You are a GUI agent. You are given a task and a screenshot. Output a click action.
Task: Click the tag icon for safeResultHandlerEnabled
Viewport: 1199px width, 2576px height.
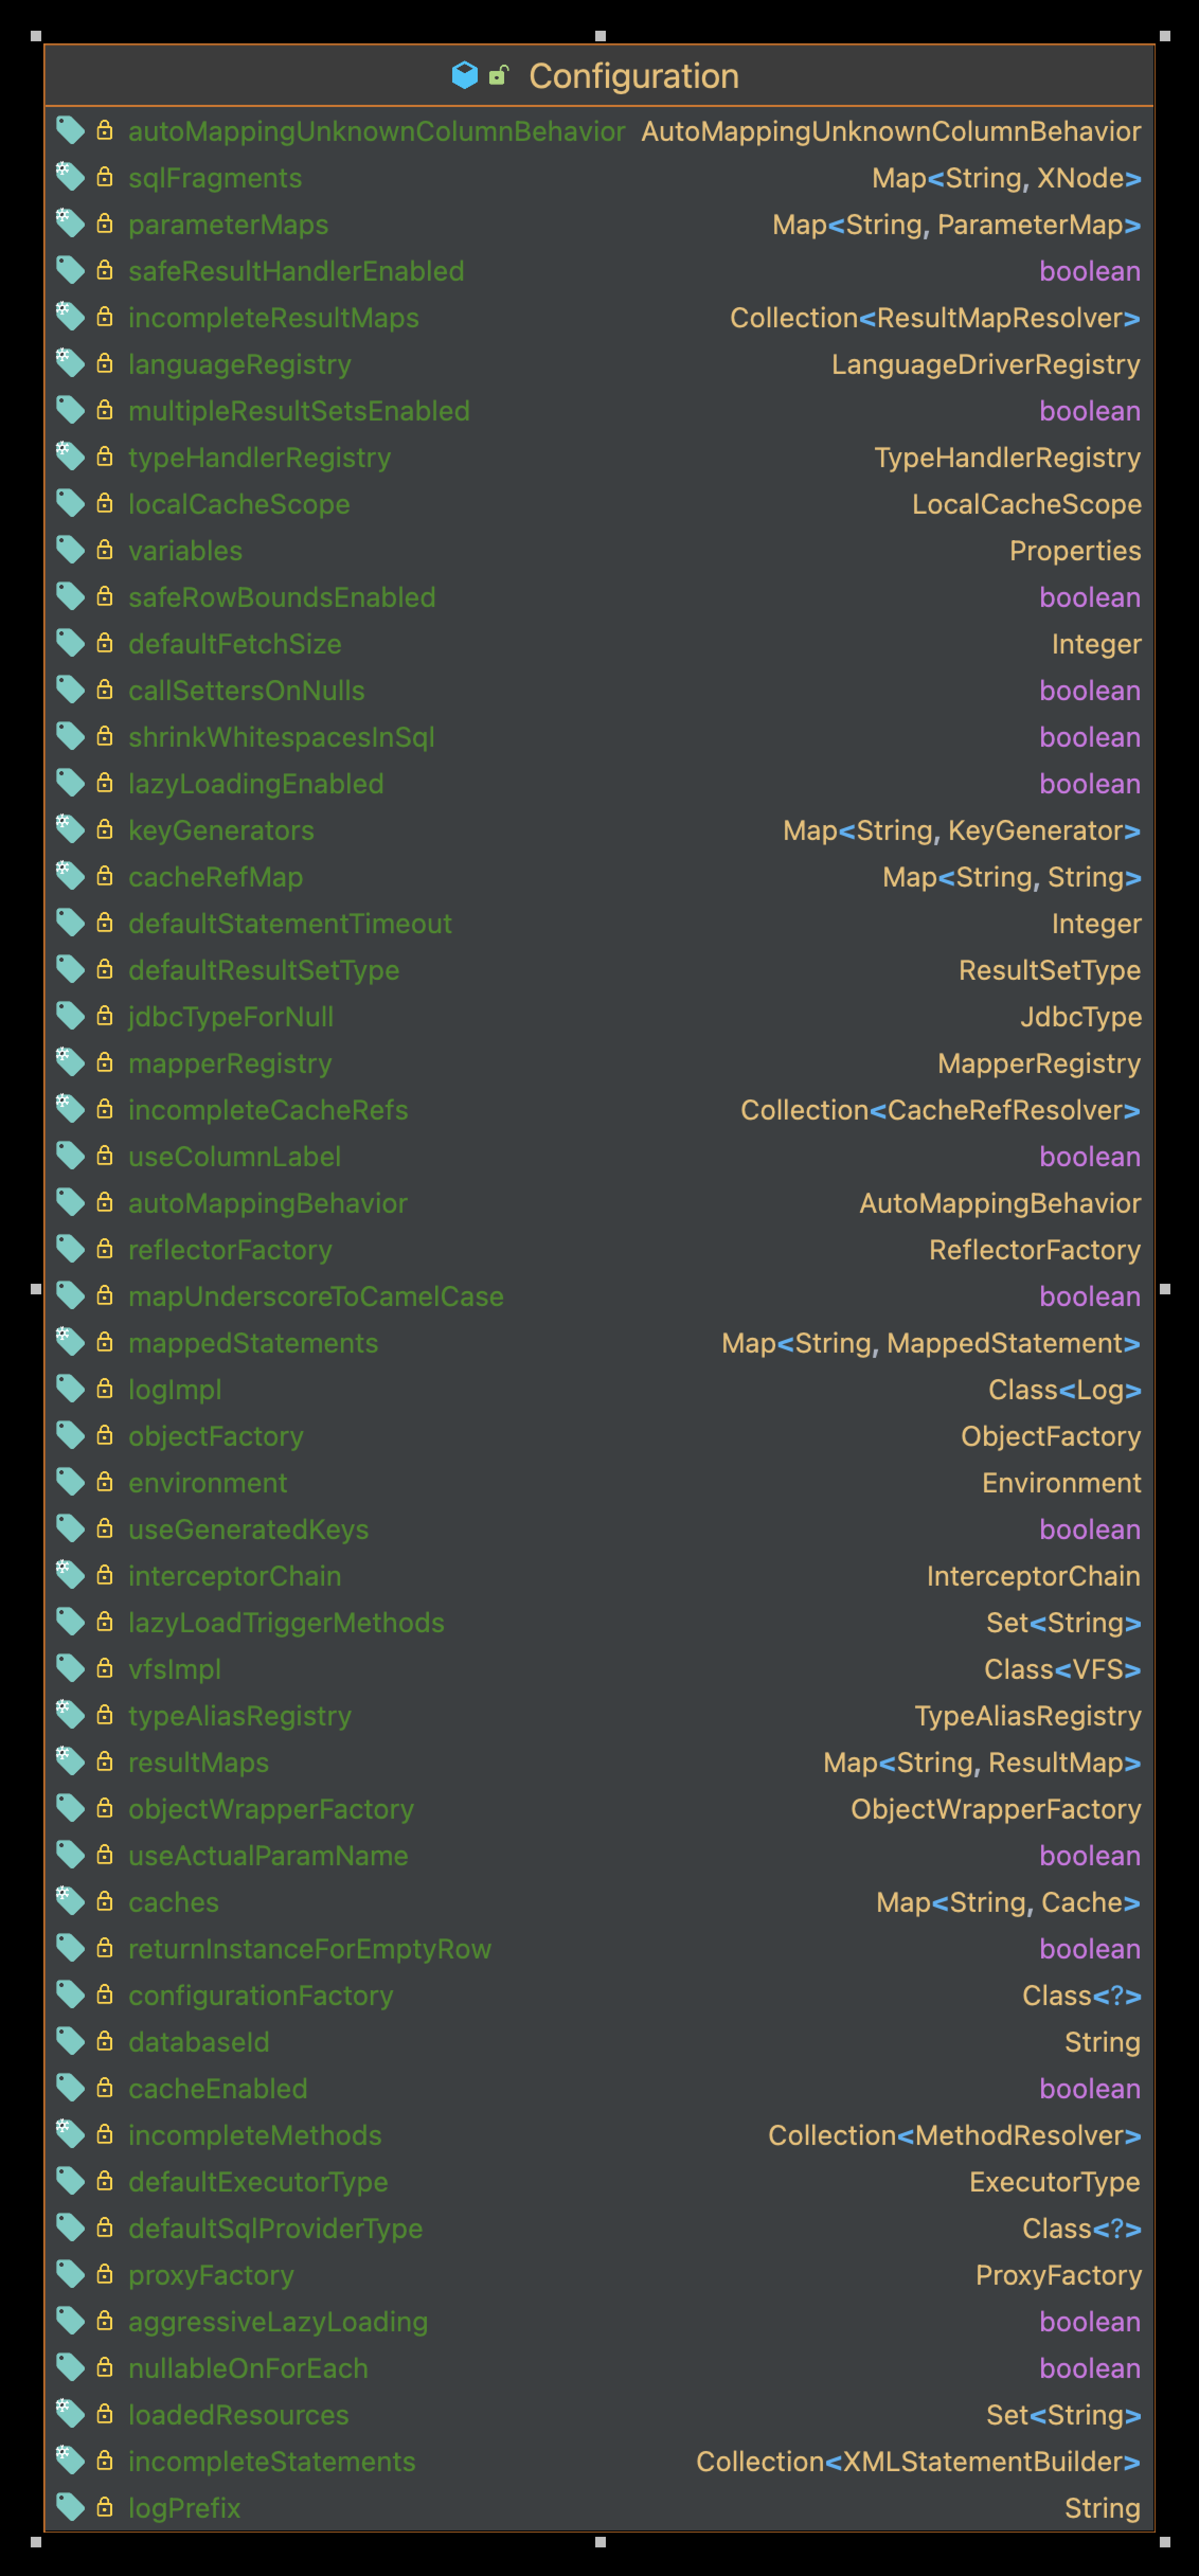tap(70, 270)
